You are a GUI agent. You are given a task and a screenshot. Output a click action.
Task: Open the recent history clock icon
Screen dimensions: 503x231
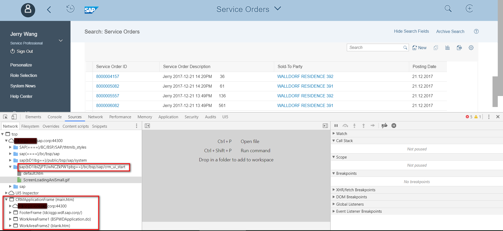click(x=70, y=9)
